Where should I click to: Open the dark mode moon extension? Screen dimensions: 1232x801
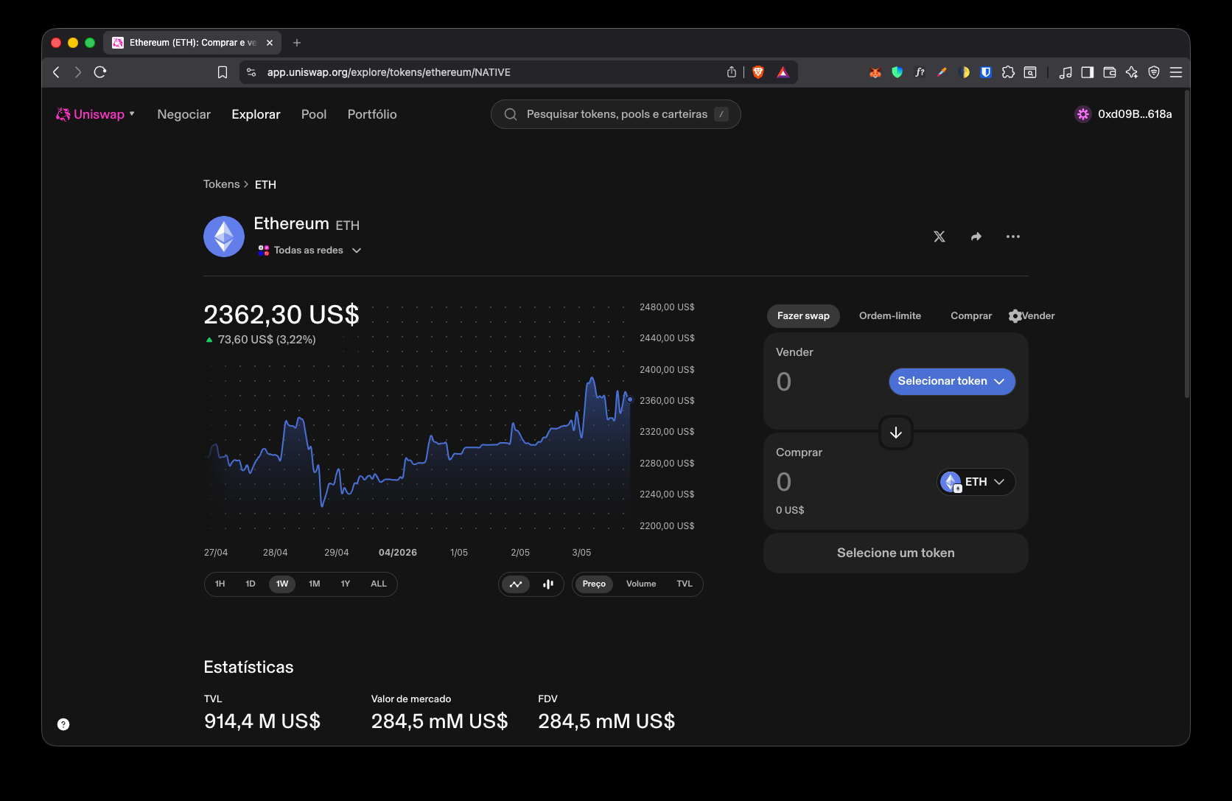click(964, 72)
